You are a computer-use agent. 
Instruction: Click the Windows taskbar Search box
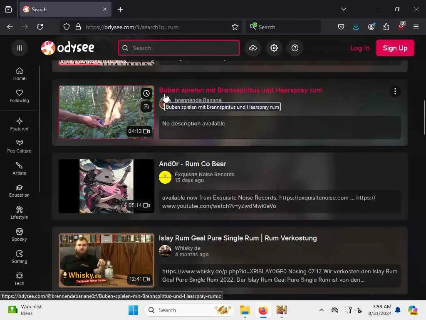(x=189, y=310)
